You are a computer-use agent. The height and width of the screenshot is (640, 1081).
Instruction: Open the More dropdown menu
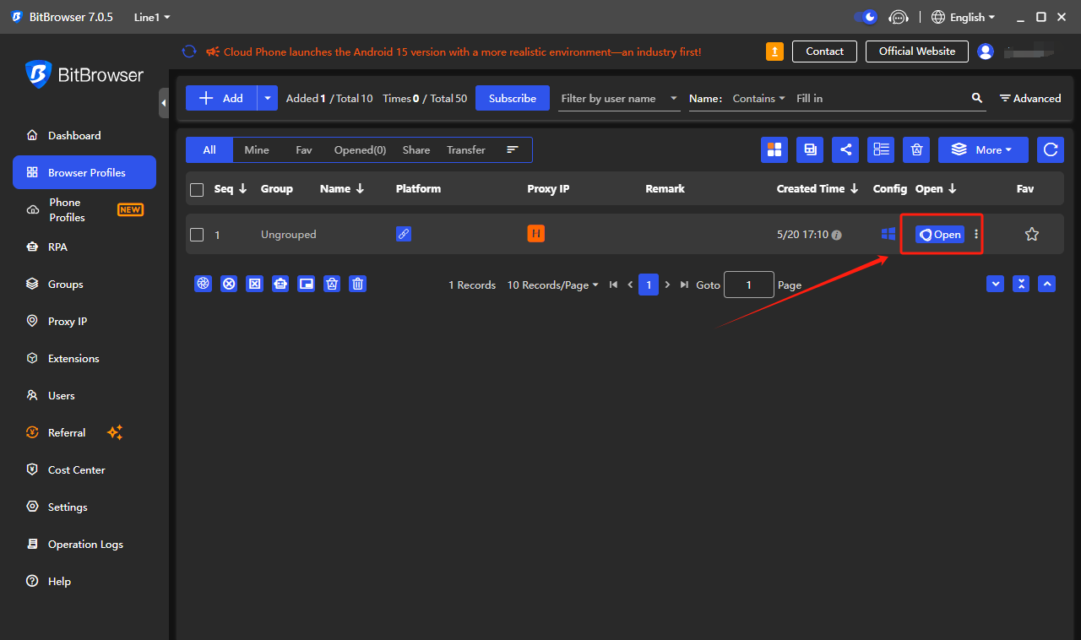coord(983,149)
